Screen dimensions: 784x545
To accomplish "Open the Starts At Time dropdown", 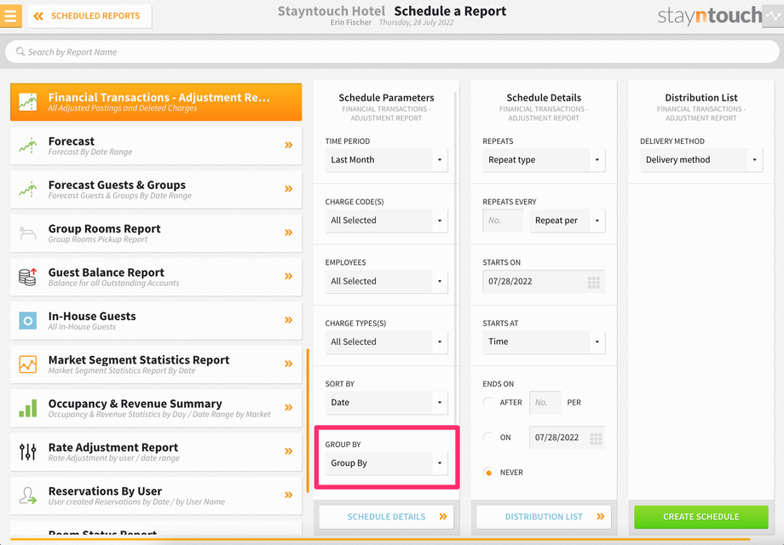I will [x=544, y=341].
